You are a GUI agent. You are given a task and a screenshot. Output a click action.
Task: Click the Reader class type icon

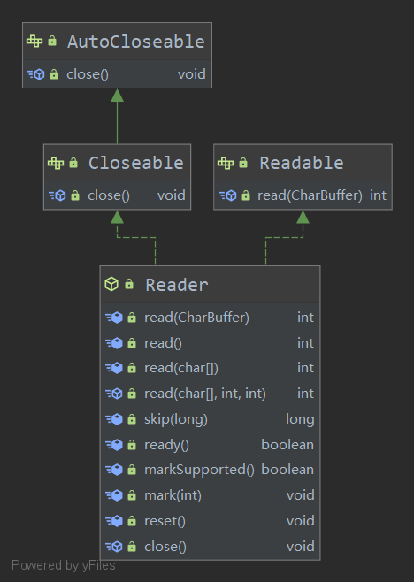click(111, 284)
